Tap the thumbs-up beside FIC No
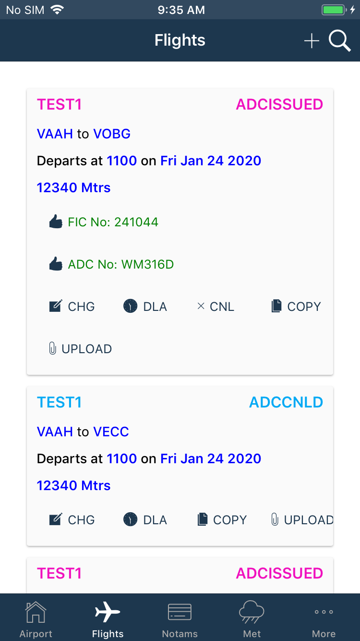 [56, 222]
